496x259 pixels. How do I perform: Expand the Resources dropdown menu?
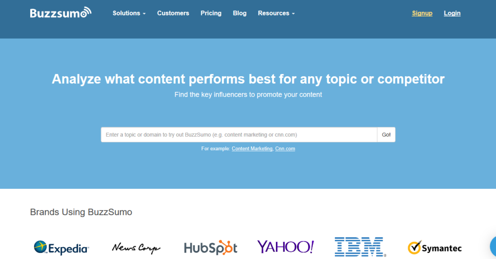pyautogui.click(x=276, y=13)
